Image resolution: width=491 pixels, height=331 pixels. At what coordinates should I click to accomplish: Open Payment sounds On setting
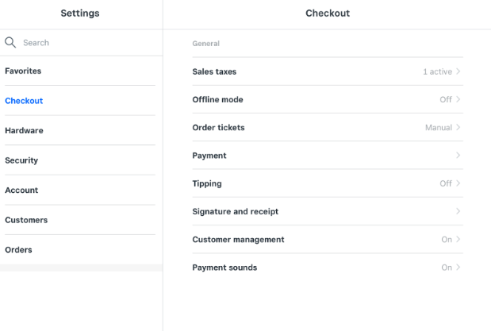328,267
